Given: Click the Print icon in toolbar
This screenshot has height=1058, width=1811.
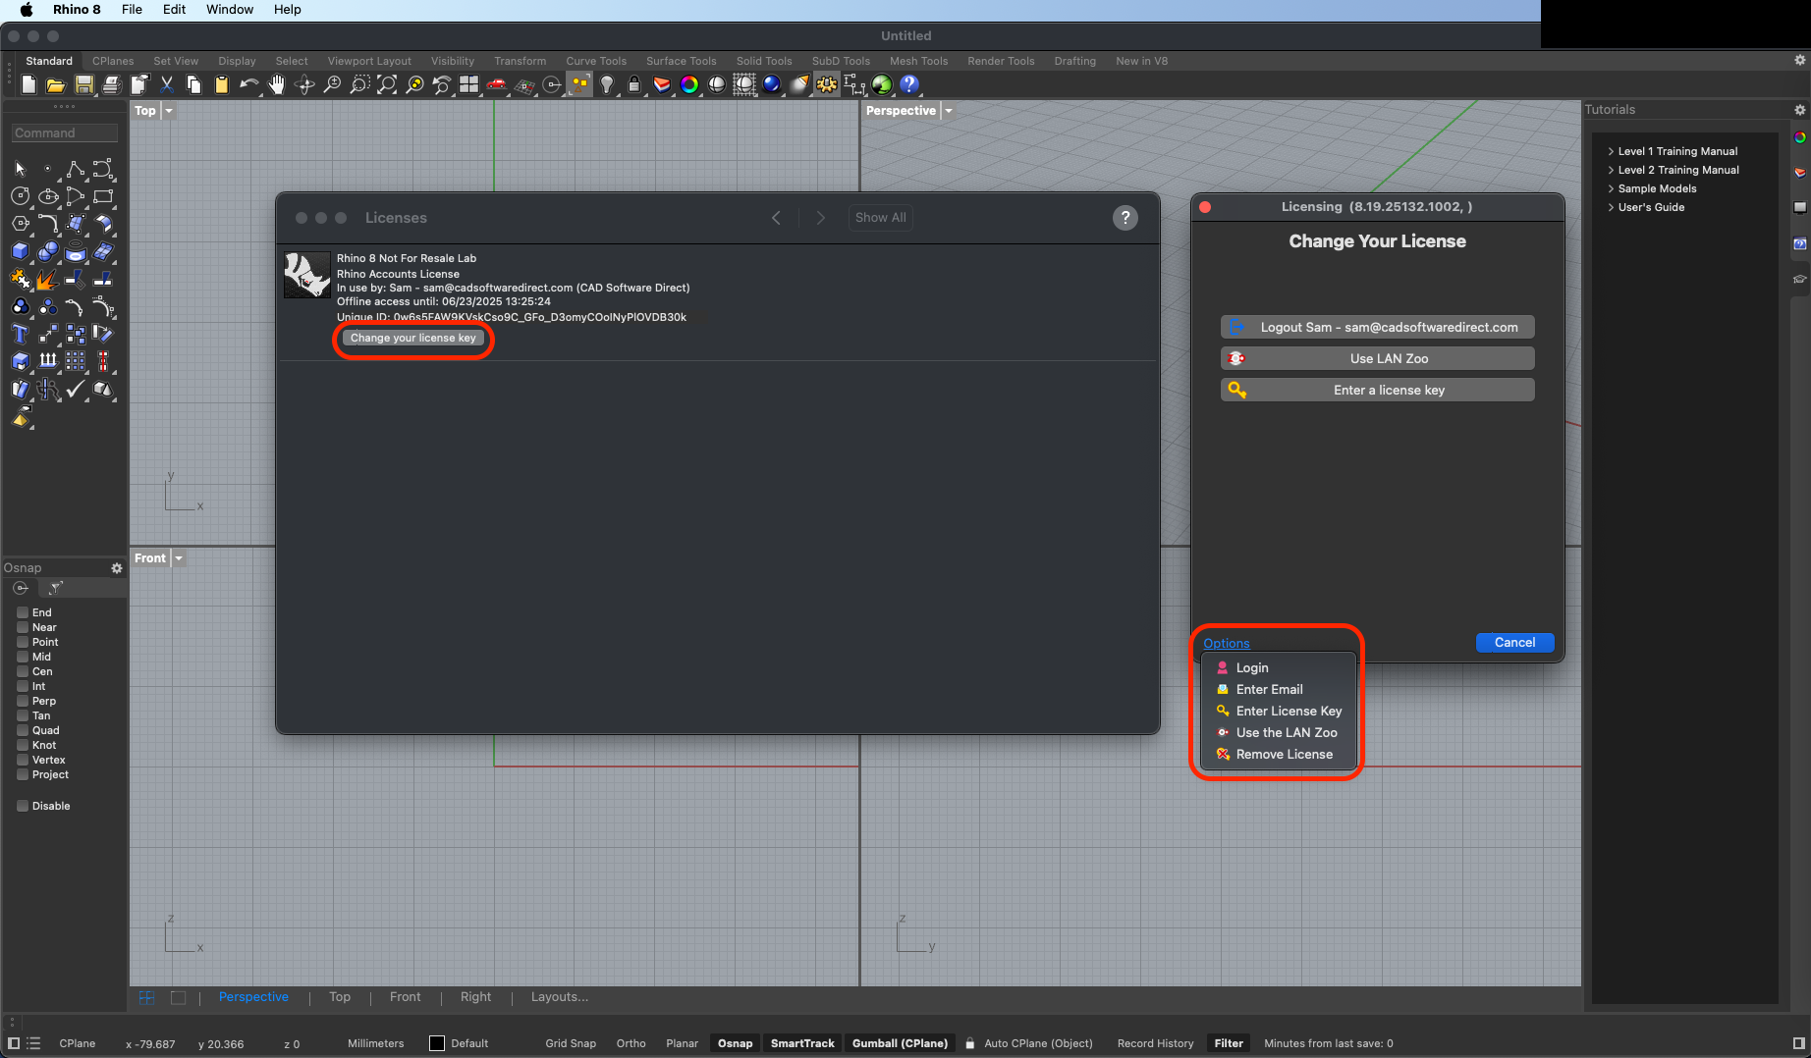Looking at the screenshot, I should click(x=112, y=85).
